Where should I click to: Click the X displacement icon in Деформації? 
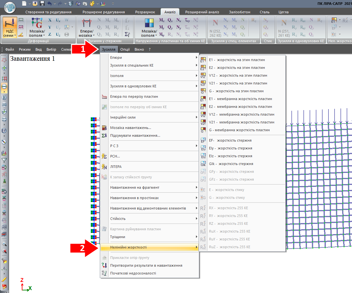pos(50,20)
